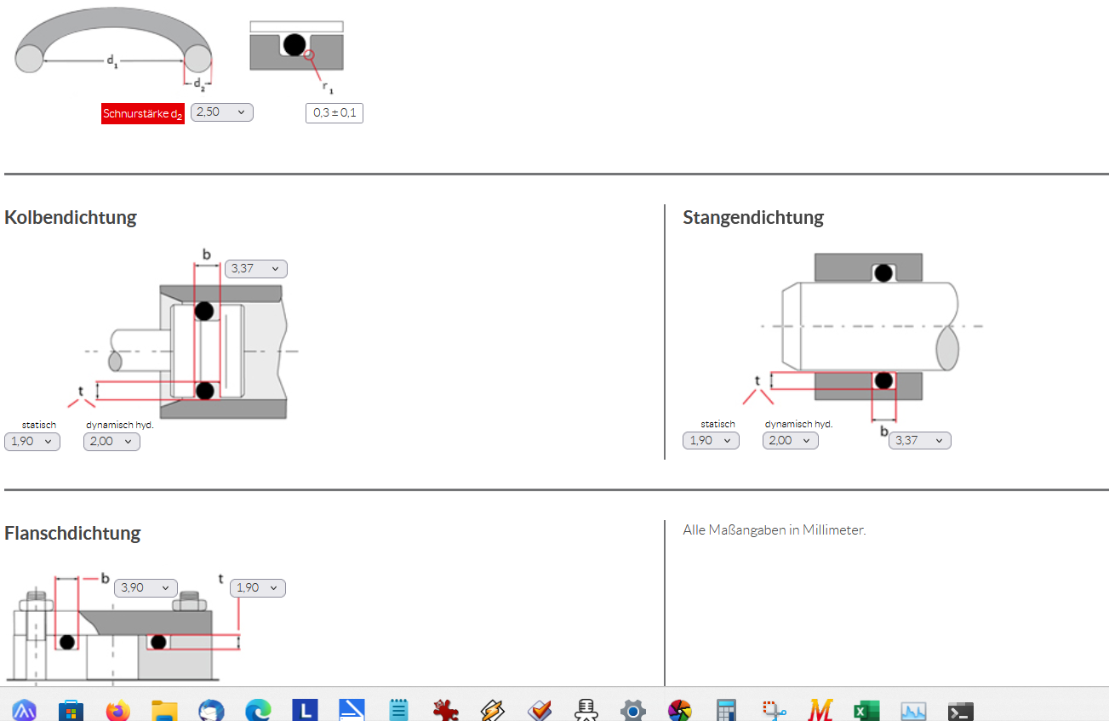1109x721 pixels.
Task: Click the Kolbendichtung heading
Action: [71, 217]
